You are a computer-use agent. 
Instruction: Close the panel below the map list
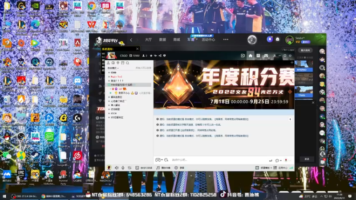tap(313, 103)
